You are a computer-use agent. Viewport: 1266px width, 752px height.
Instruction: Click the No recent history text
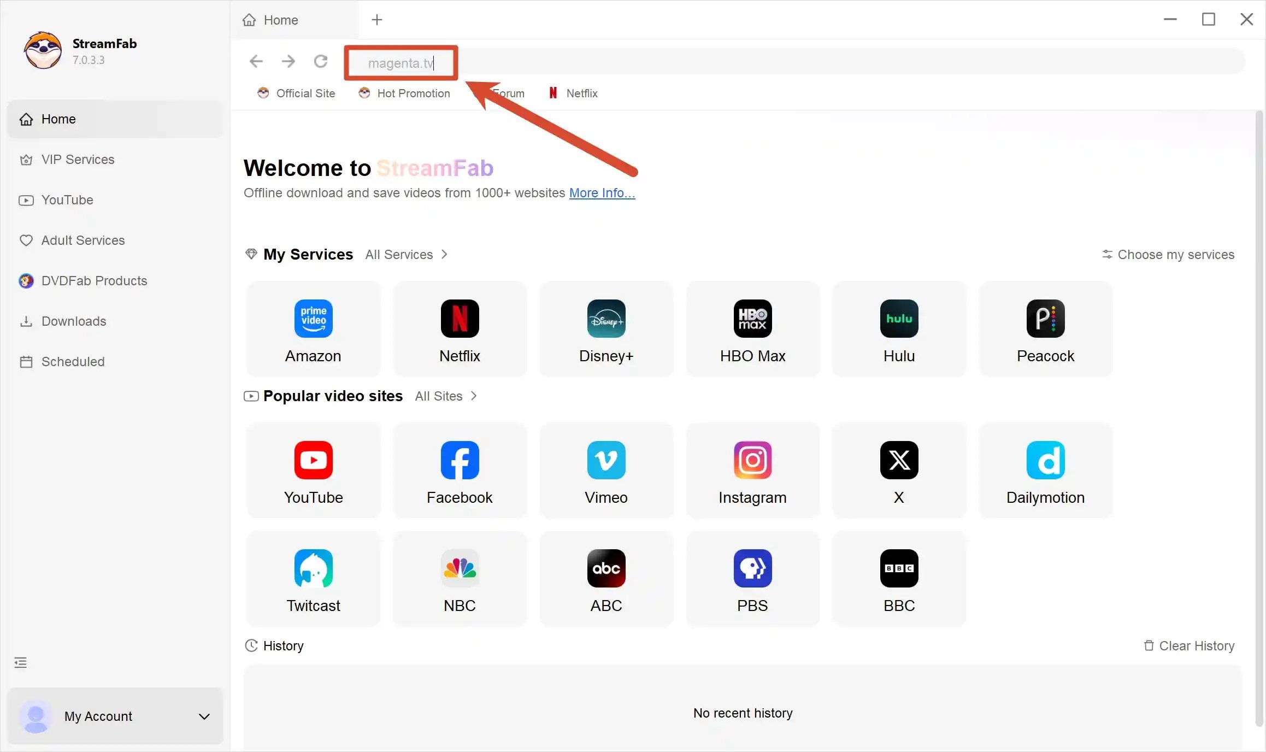tap(743, 713)
